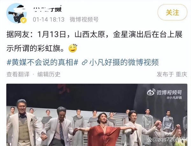Tap the 微博视频号 source label
Image resolution: width=191 pixels, height=146 pixels.
pos(84,20)
